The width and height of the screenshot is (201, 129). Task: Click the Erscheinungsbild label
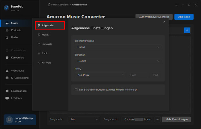click(x=84, y=41)
